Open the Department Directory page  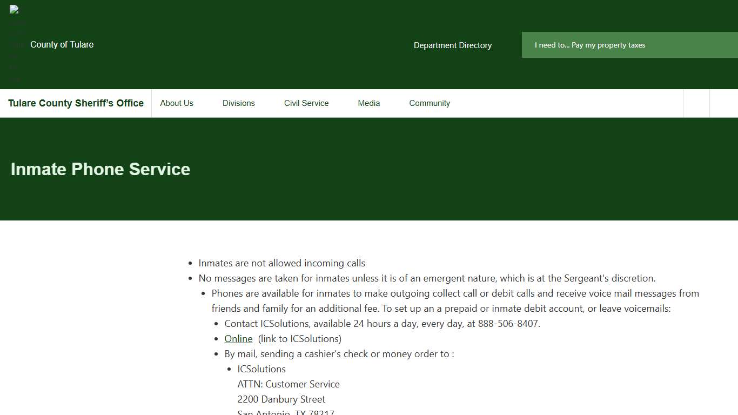point(452,45)
